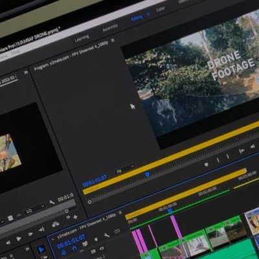Click the Source monitor duration timecode
Screen dimensions: 259x259
pyautogui.click(x=65, y=197)
